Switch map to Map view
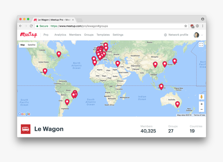Image resolution: width=223 pixels, height=162 pixels. pos(23,45)
